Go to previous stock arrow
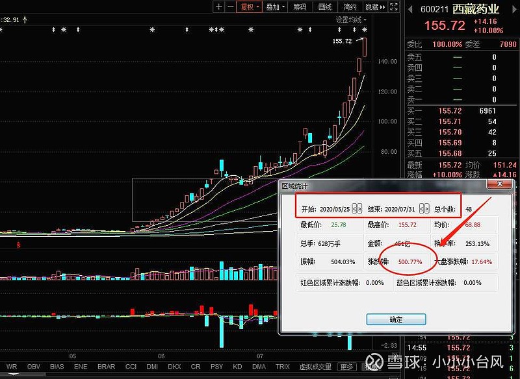Screen dimensions: 520x379 pos(410,9)
